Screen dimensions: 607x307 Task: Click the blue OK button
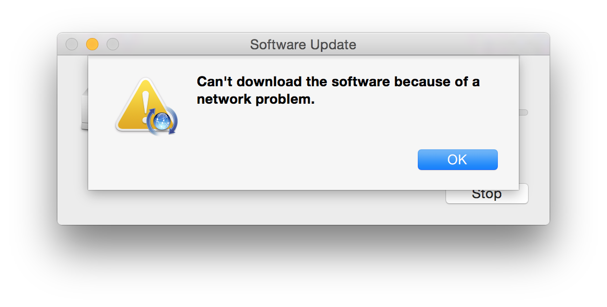pyautogui.click(x=458, y=160)
